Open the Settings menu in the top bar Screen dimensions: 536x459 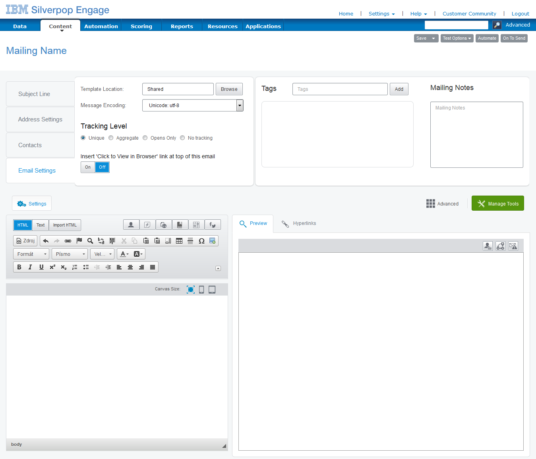point(381,13)
